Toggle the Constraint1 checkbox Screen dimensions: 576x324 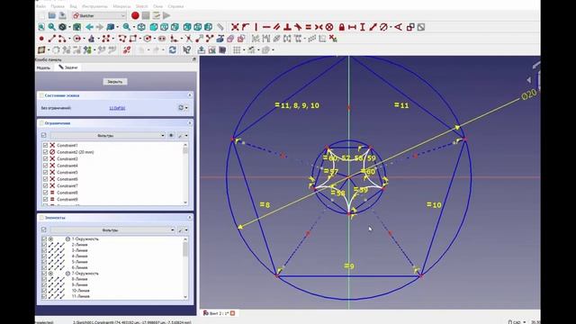(x=45, y=146)
